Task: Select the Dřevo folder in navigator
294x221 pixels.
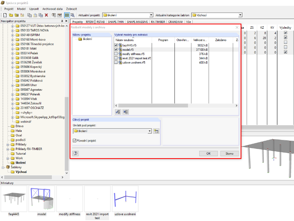Action: tap(19, 126)
